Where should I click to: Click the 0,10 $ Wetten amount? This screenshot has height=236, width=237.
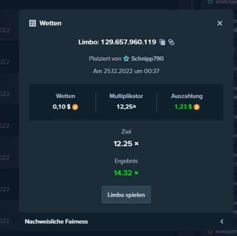[x=62, y=107]
